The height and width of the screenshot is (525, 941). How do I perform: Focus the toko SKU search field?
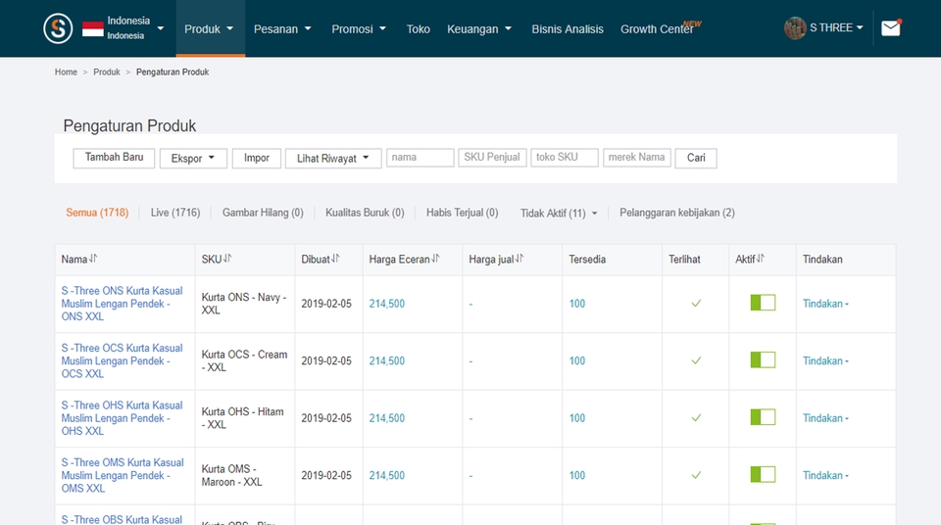pyautogui.click(x=565, y=157)
